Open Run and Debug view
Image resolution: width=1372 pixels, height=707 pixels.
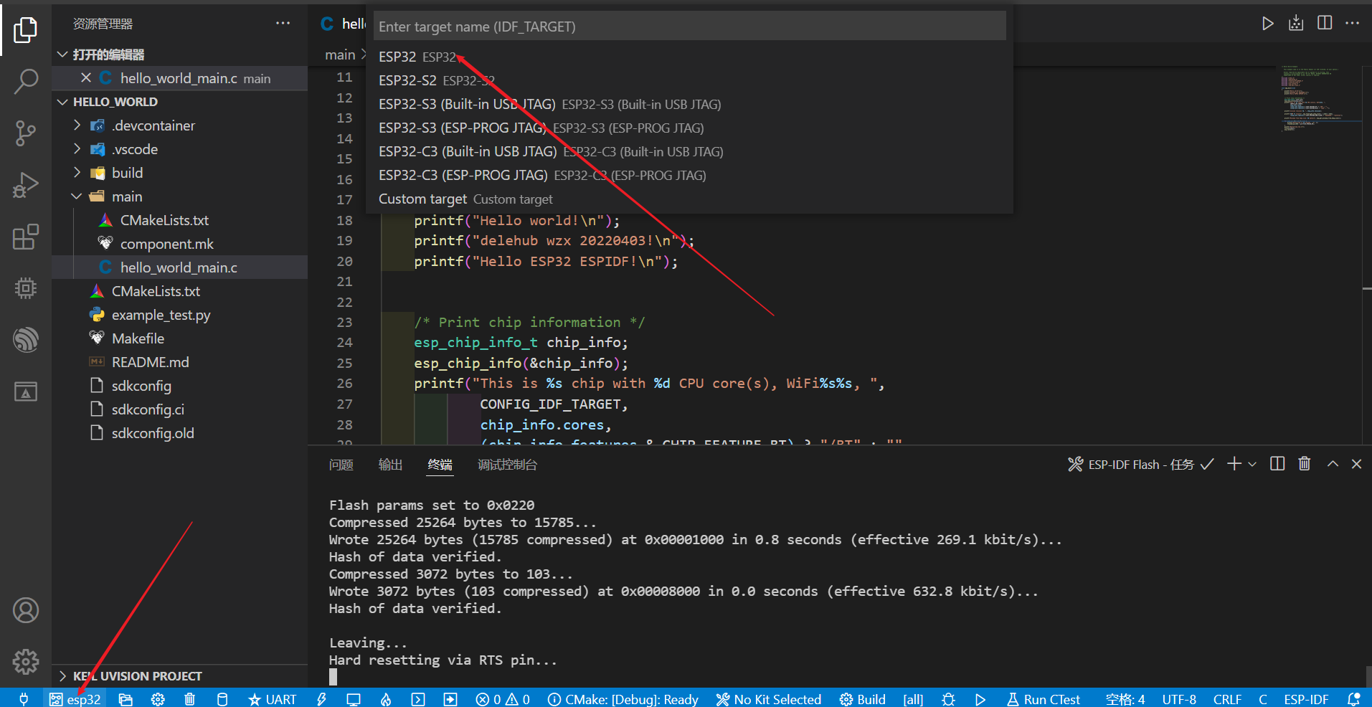(26, 185)
